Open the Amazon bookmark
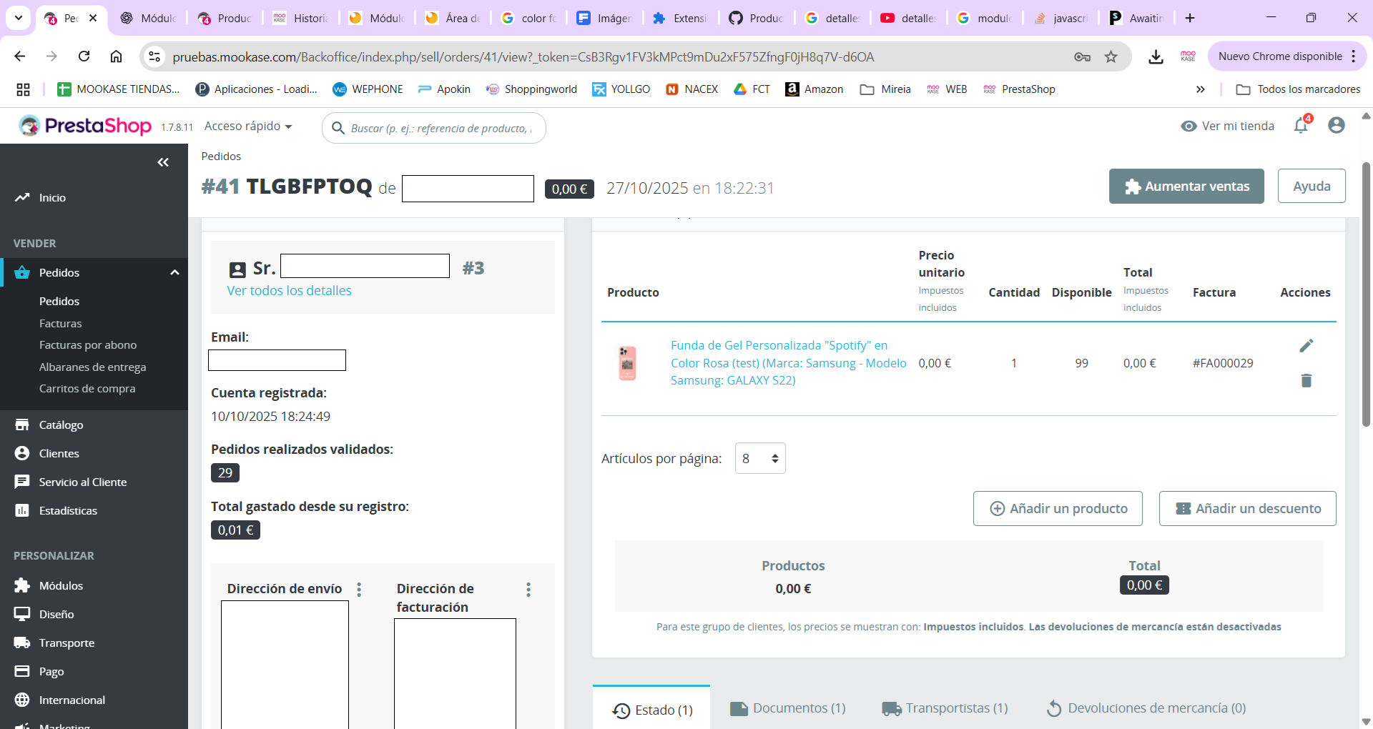Image resolution: width=1373 pixels, height=729 pixels. [x=815, y=89]
